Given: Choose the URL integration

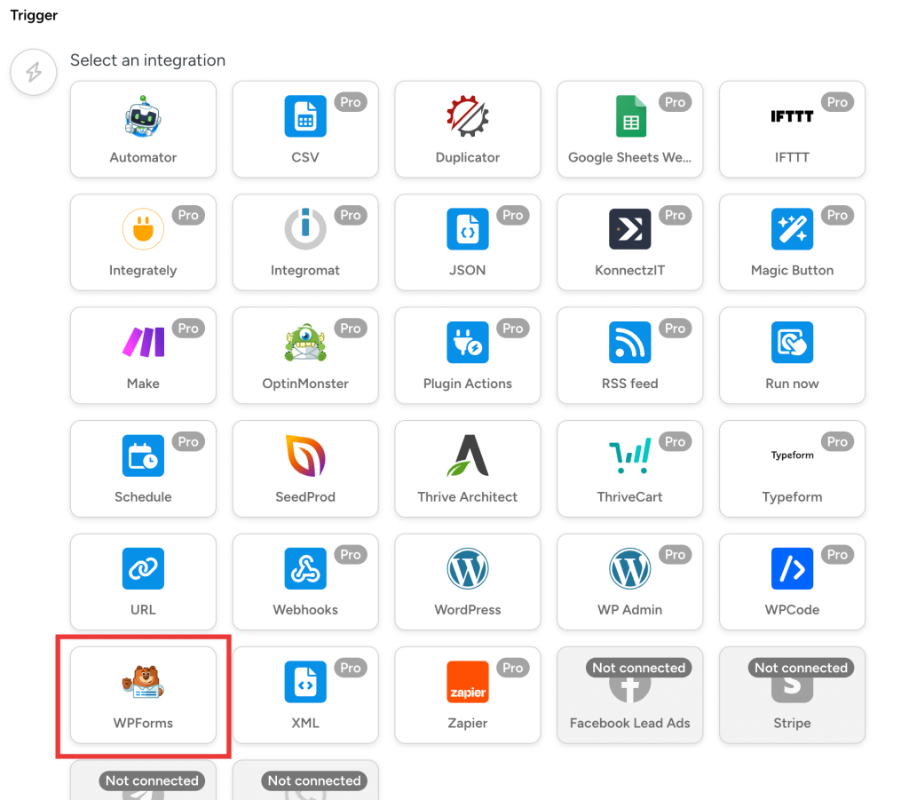Looking at the screenshot, I should coord(143,582).
